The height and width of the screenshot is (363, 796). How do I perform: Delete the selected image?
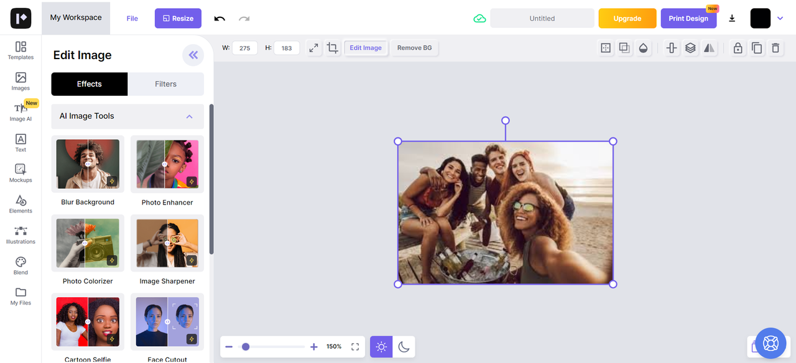(x=775, y=48)
